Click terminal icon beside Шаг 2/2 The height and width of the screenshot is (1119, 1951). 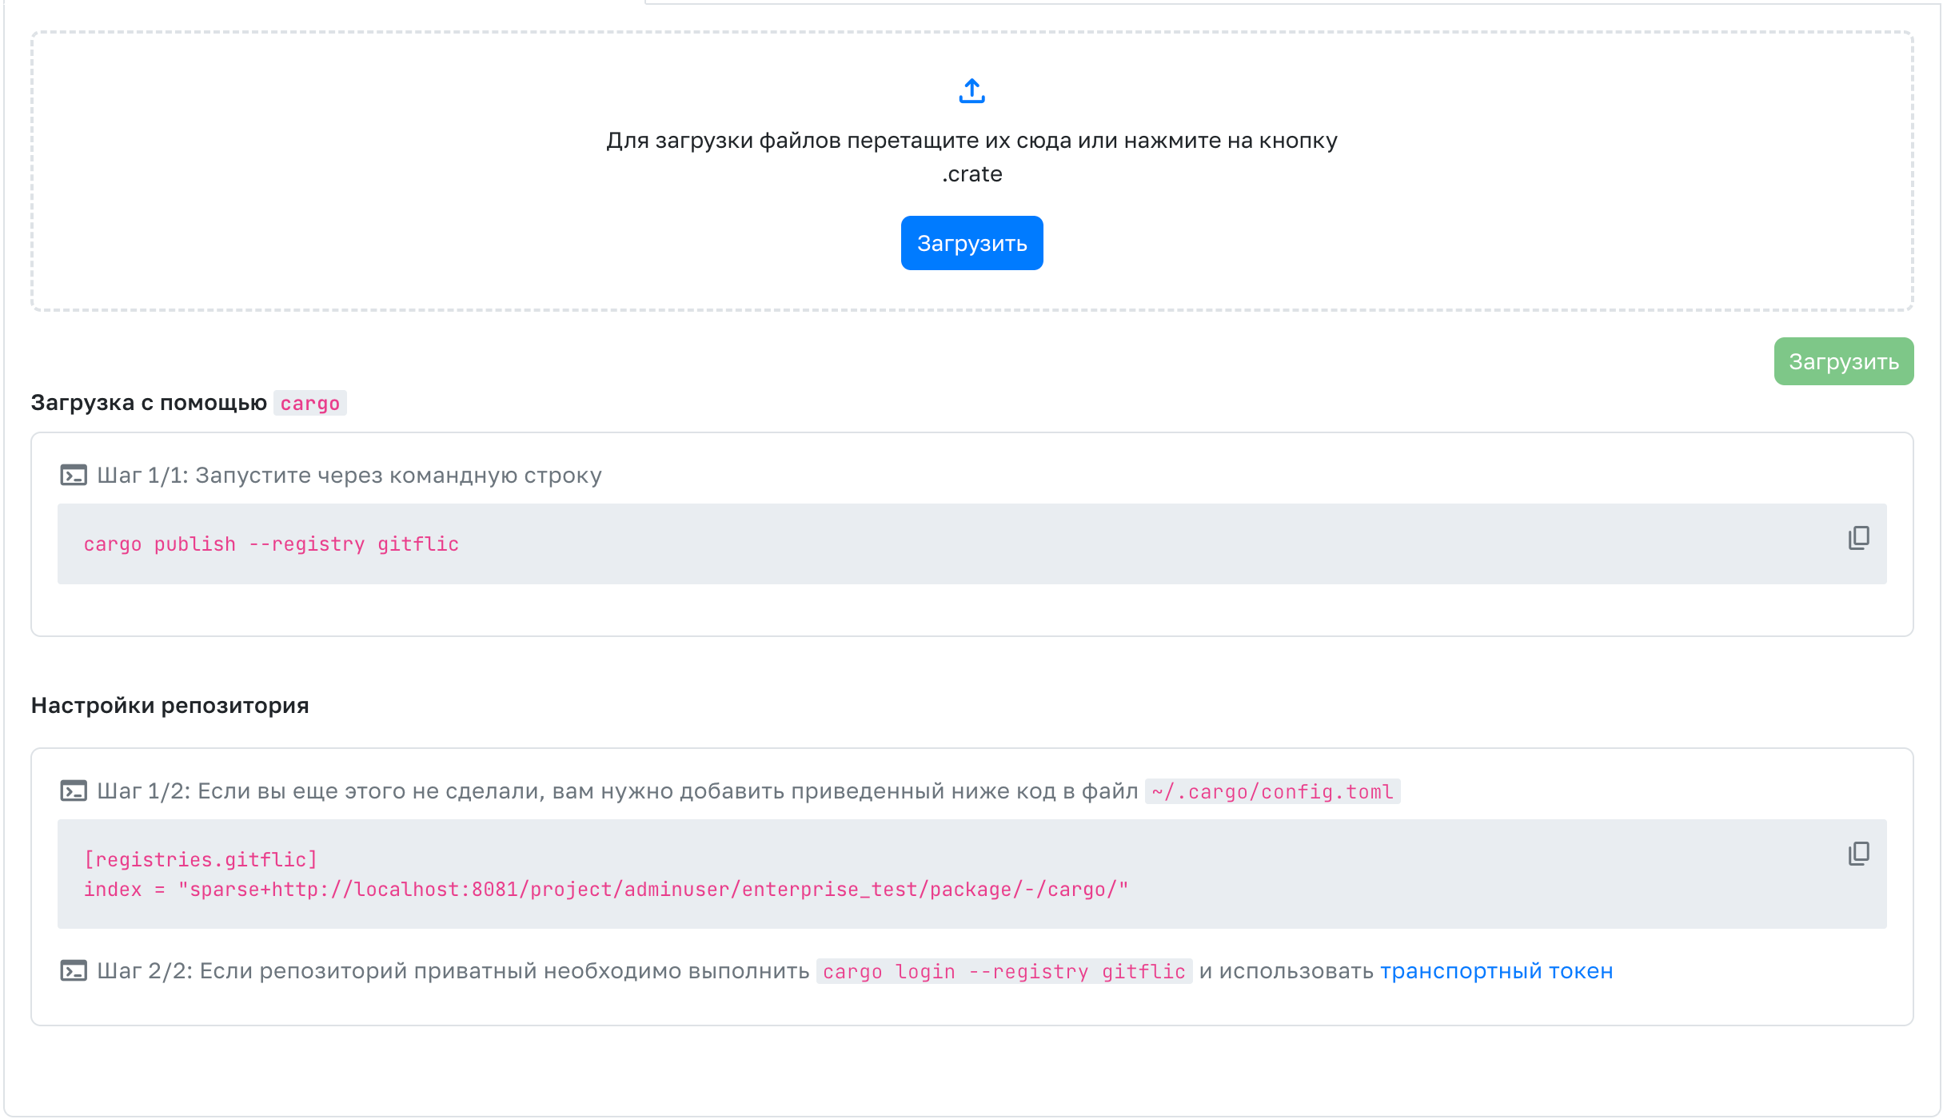74,971
